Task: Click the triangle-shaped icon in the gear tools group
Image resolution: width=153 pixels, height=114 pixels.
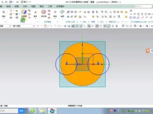Action: click(x=111, y=12)
